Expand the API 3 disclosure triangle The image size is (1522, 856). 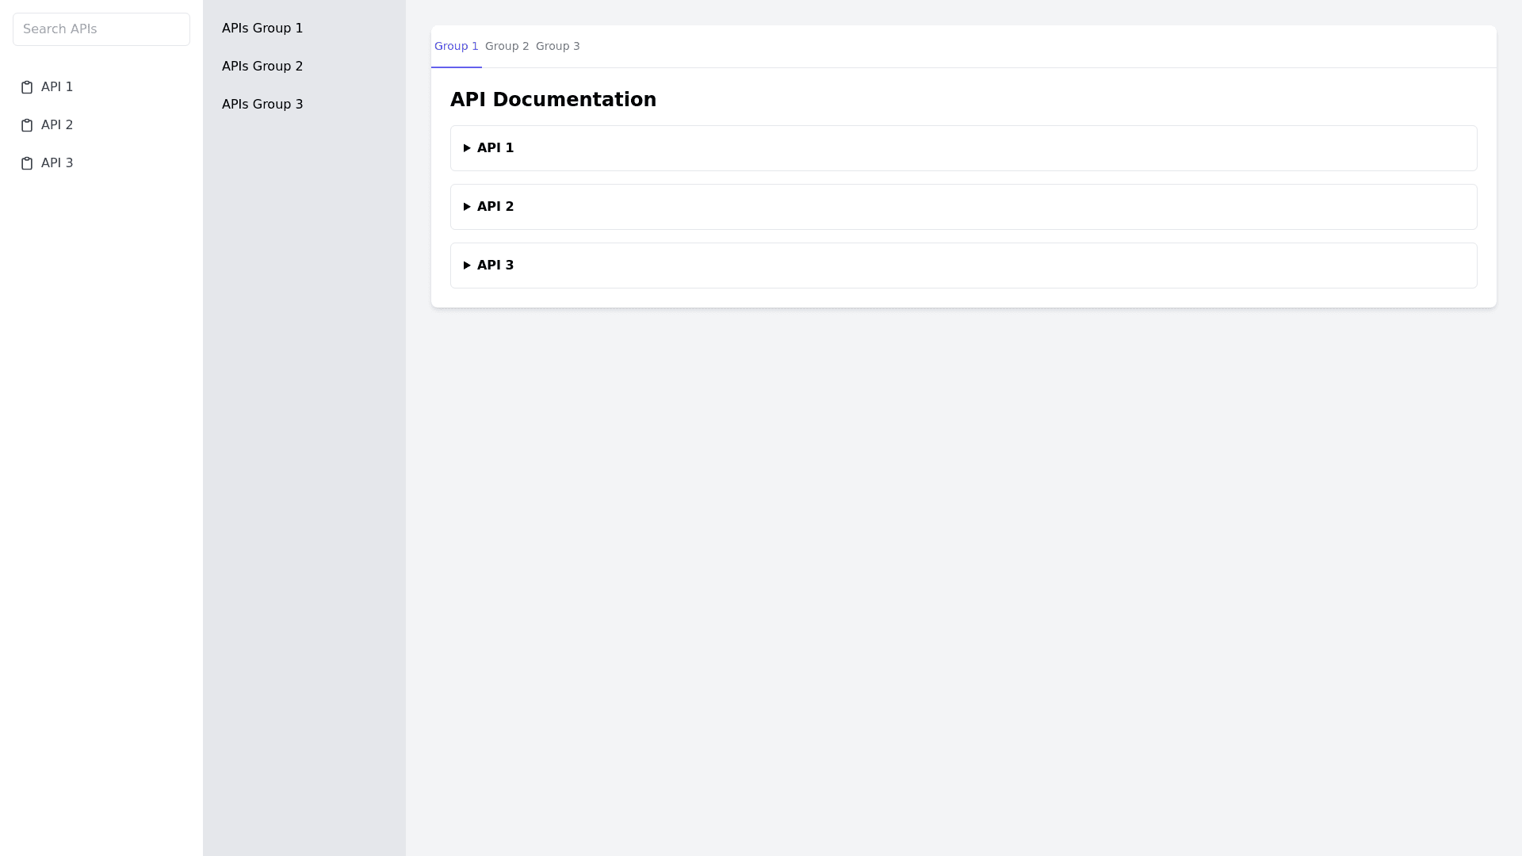tap(467, 266)
